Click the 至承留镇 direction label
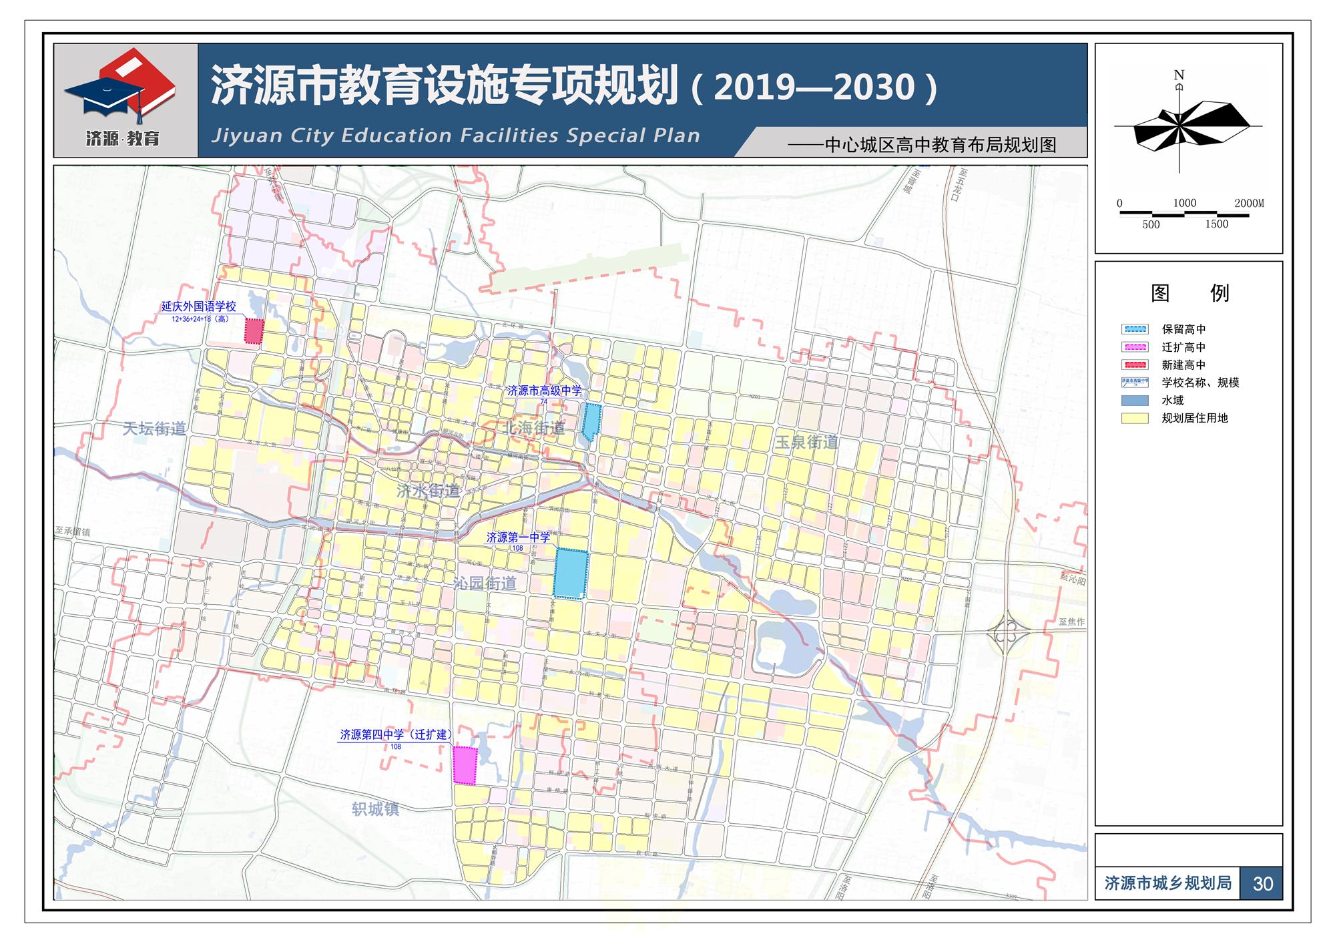The width and height of the screenshot is (1335, 944). tap(73, 532)
